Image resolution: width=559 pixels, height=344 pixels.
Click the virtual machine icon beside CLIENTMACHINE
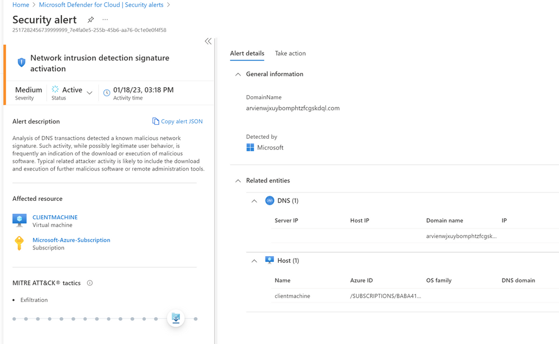click(x=19, y=220)
